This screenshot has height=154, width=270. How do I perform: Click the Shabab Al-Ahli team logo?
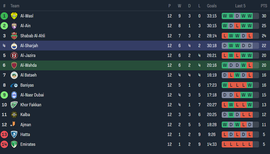[x=14, y=36]
